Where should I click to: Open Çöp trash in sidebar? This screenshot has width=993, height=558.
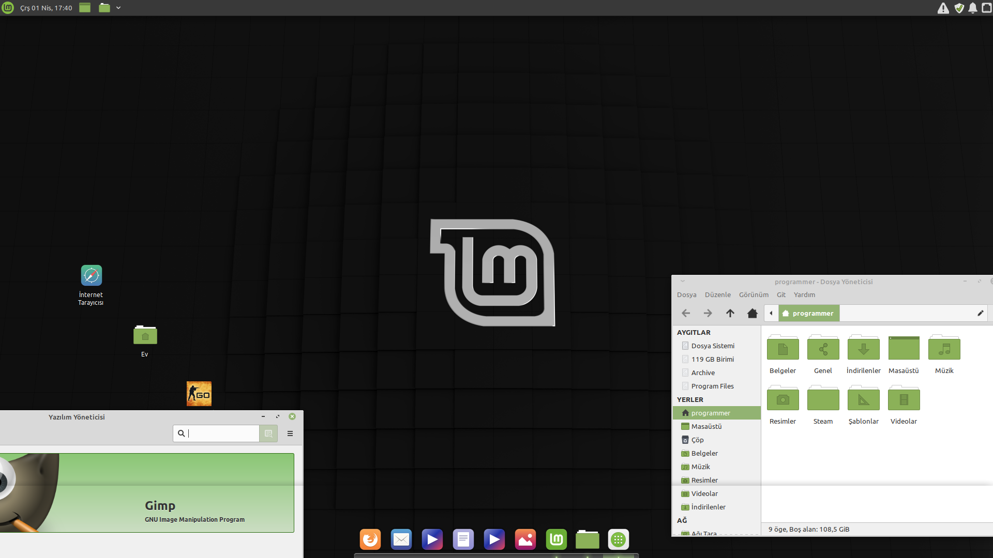point(717,440)
